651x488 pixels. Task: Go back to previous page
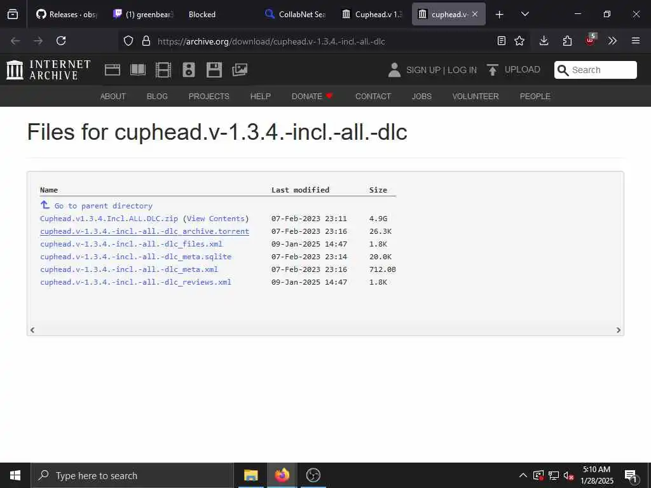tap(15, 41)
